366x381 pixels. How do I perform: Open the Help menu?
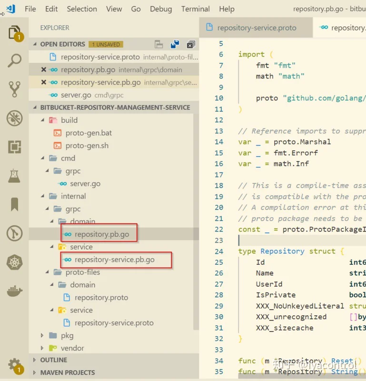pyautogui.click(x=227, y=9)
